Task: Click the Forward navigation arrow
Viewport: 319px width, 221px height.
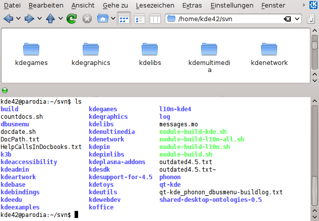Action: coord(29,19)
